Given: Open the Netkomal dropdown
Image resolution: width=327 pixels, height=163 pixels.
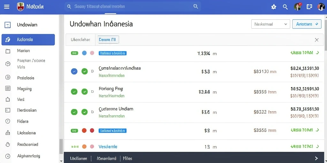Looking at the screenshot, I should (x=271, y=24).
